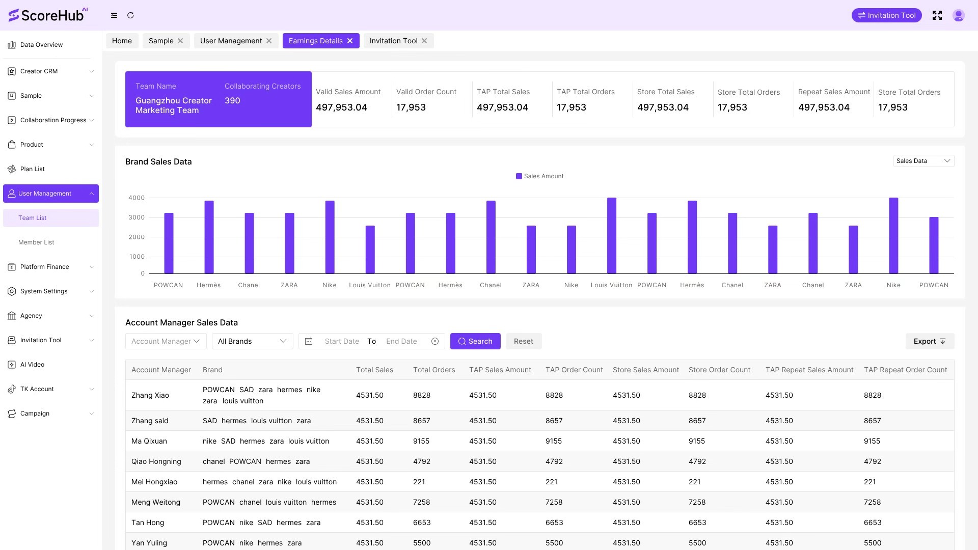Click the User Management person icon
This screenshot has width=978, height=550.
click(x=12, y=194)
